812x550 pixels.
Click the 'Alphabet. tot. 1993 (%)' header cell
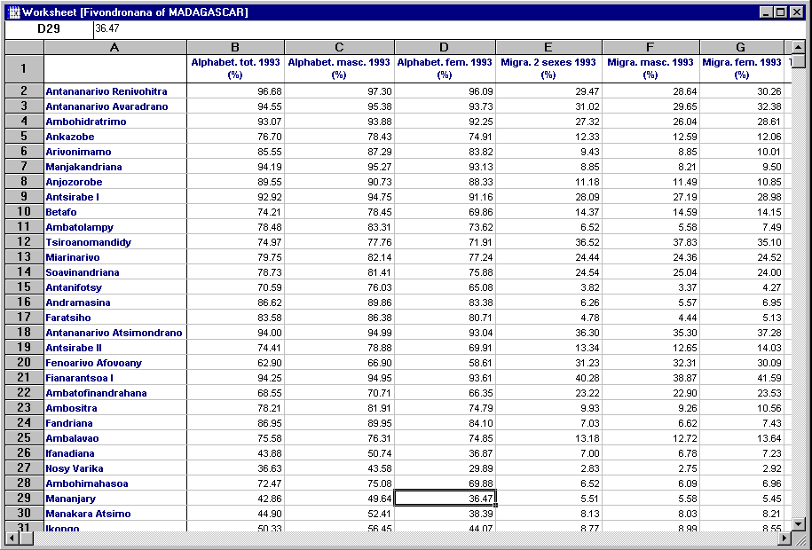coord(235,68)
